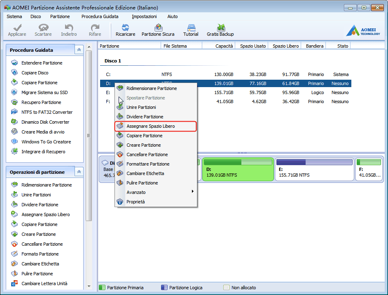
Task: Click the Estendere Partizione icon in sidebar
Action: pyautogui.click(x=14, y=63)
